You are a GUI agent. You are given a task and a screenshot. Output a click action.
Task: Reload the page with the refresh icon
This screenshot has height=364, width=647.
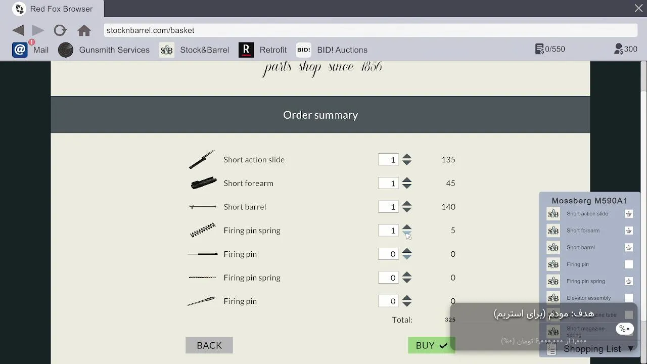point(60,30)
